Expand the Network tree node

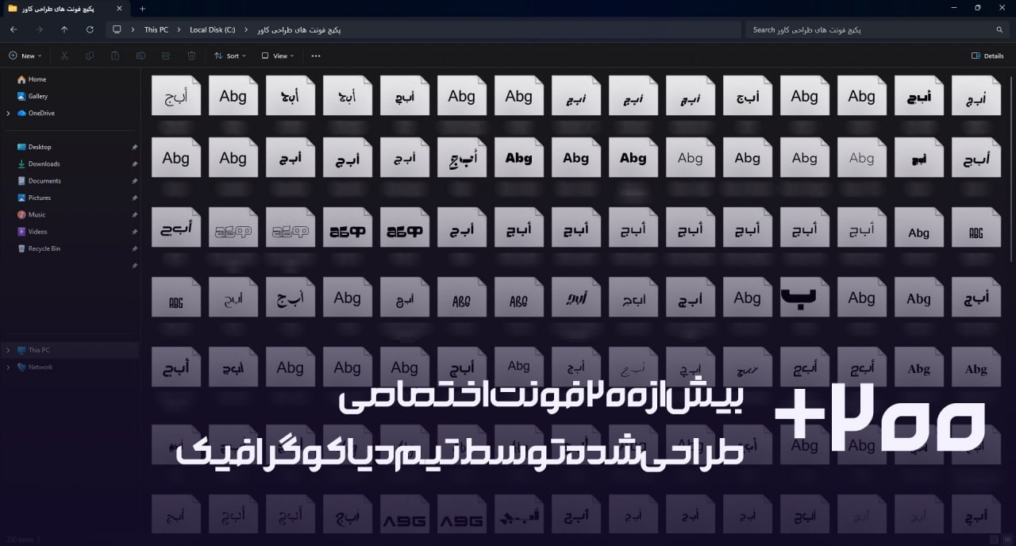coord(8,367)
